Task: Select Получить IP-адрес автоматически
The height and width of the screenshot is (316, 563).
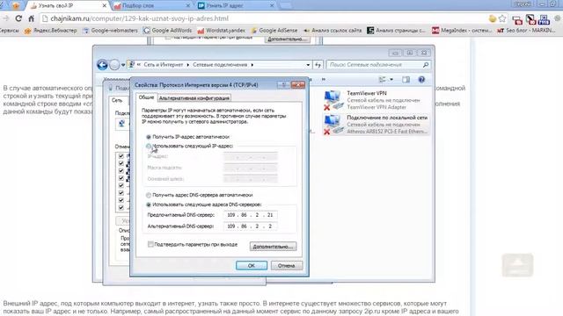Action: coord(149,137)
